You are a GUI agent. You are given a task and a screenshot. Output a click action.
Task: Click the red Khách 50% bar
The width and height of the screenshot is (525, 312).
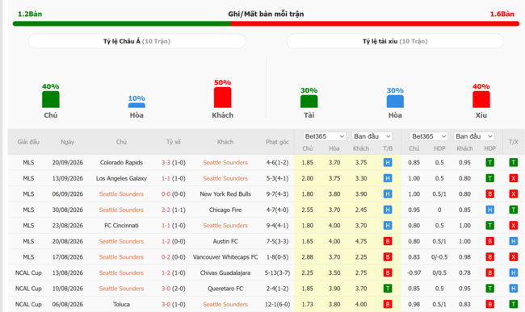tap(223, 98)
